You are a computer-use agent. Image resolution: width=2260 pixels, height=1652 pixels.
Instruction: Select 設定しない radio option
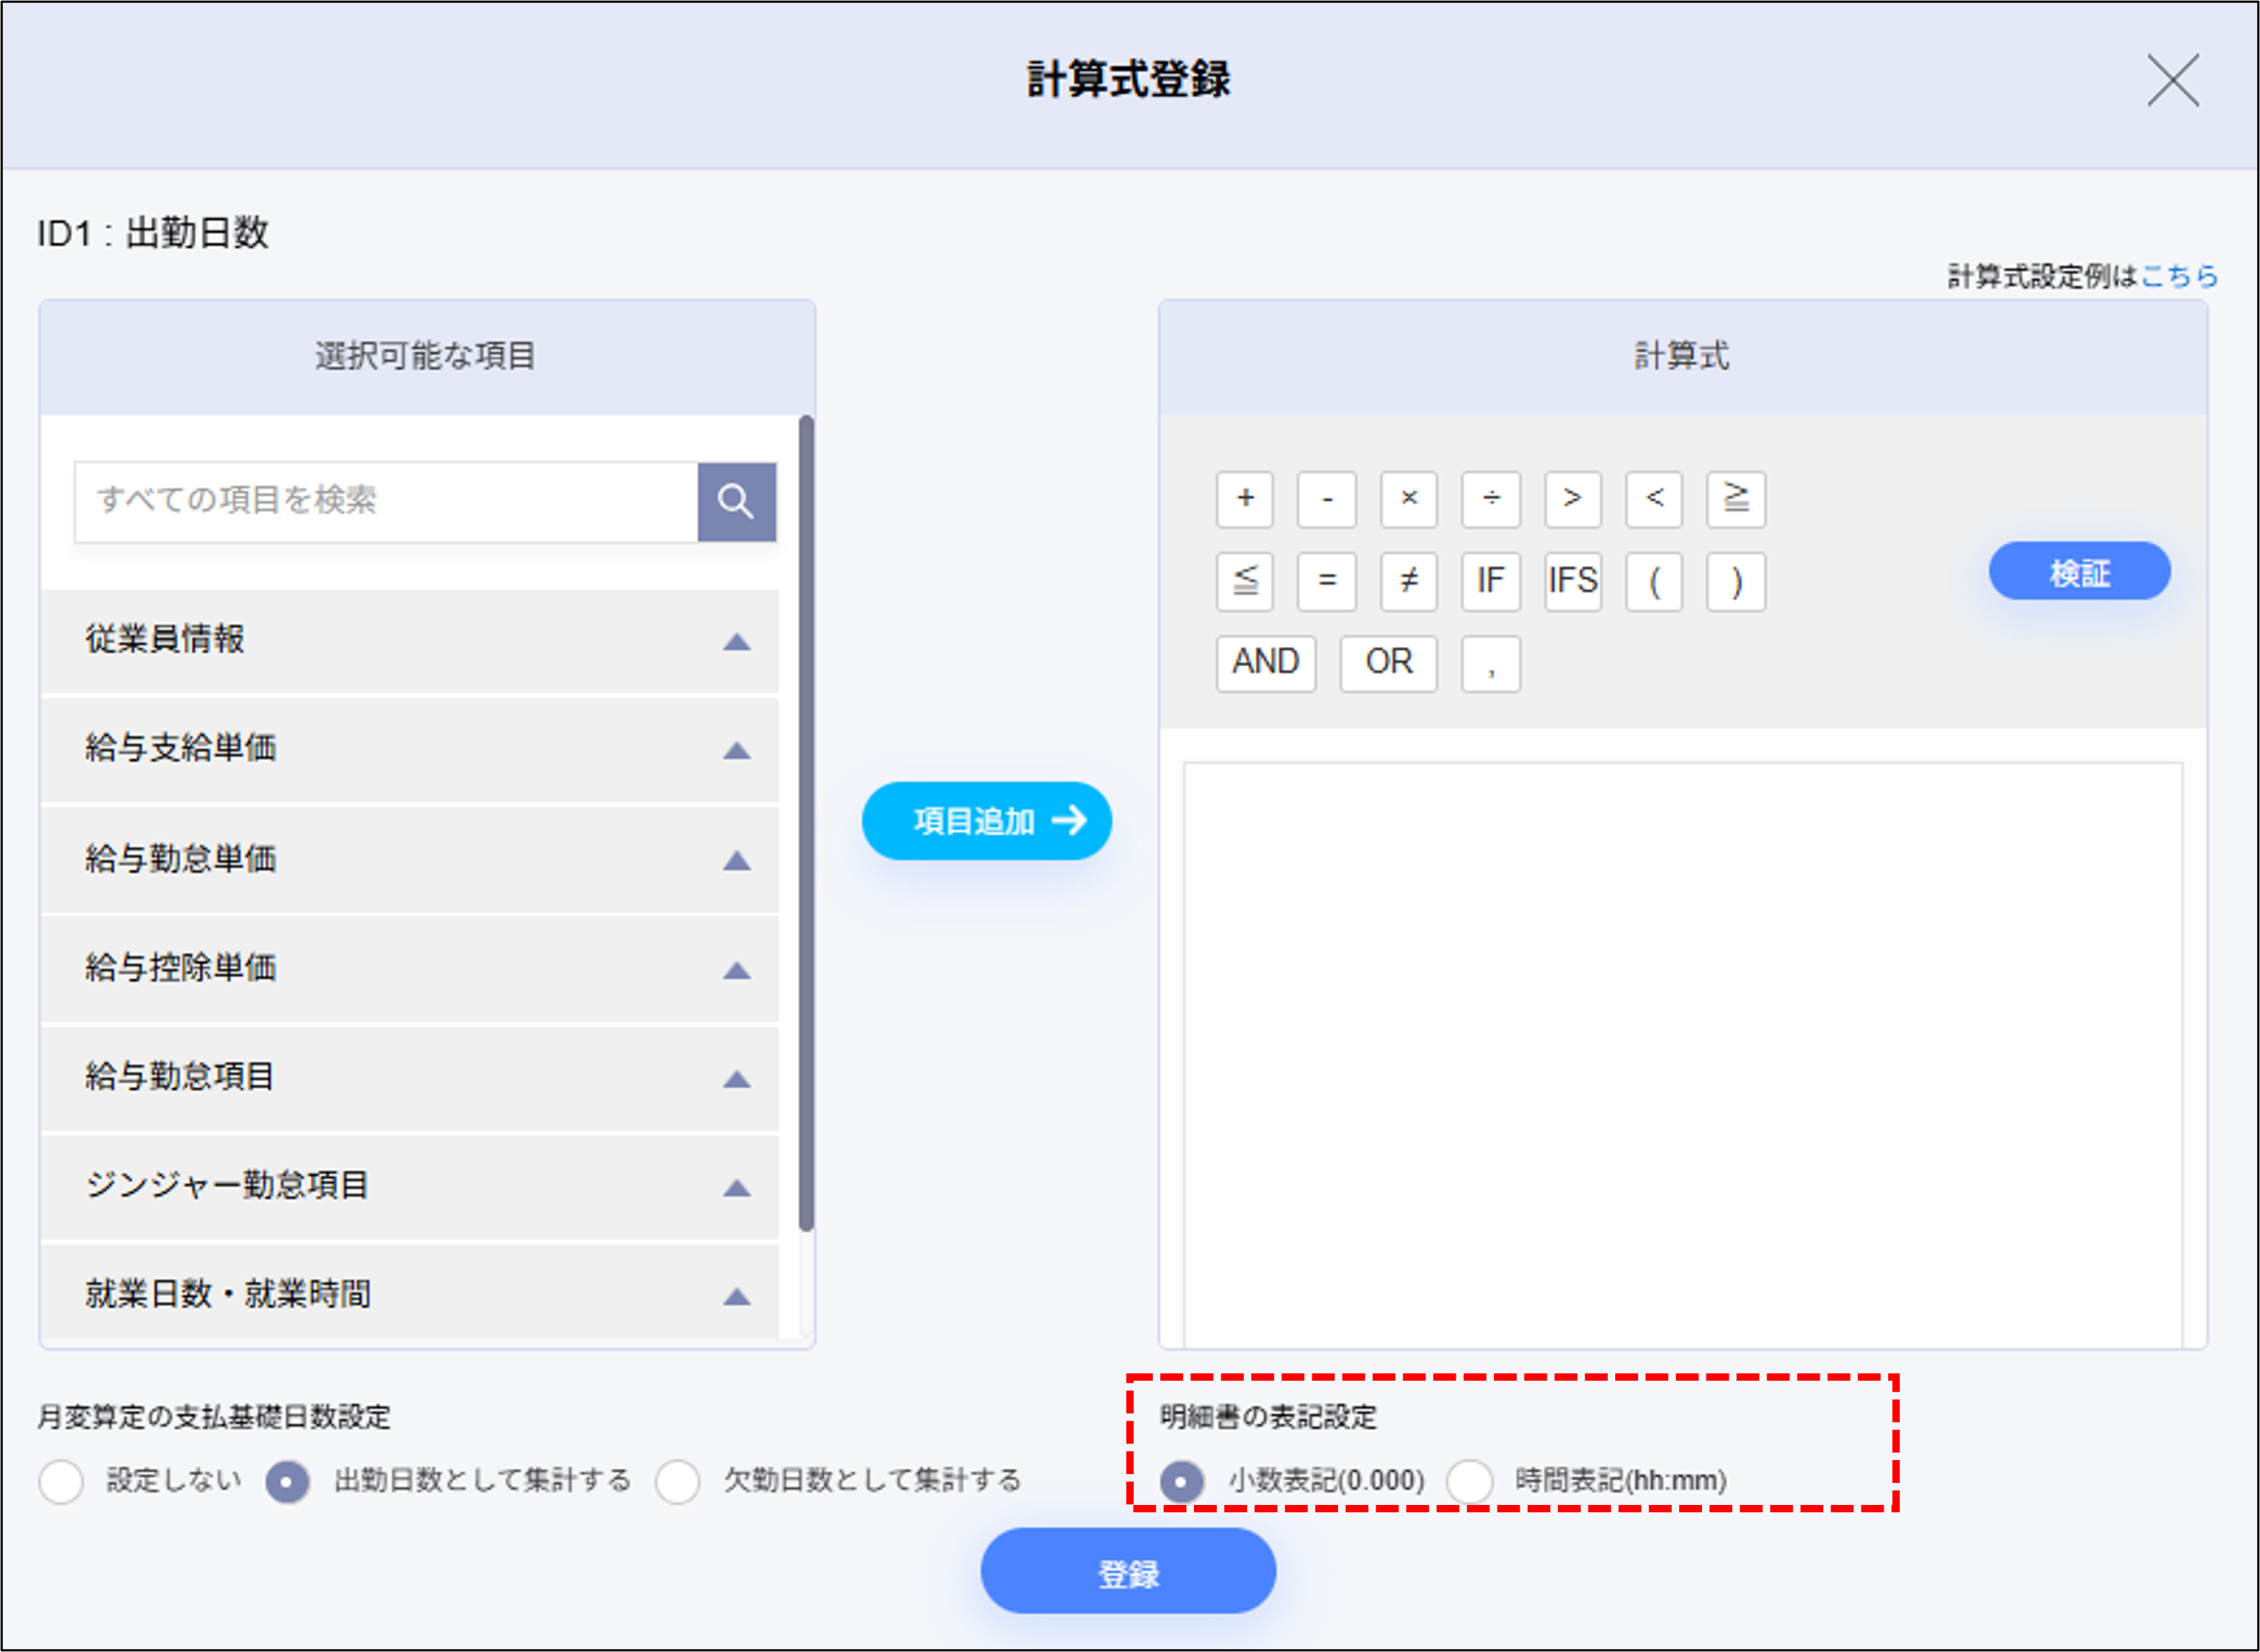click(x=61, y=1483)
